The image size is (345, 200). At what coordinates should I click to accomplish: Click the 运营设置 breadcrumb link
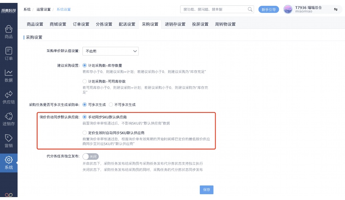[x=44, y=9]
